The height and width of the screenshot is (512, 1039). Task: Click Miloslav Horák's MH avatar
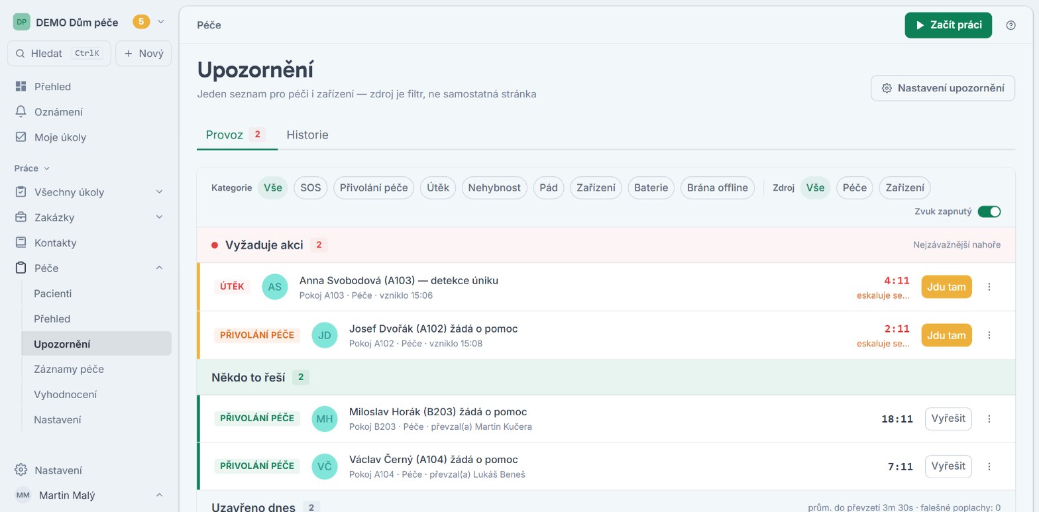click(x=325, y=419)
